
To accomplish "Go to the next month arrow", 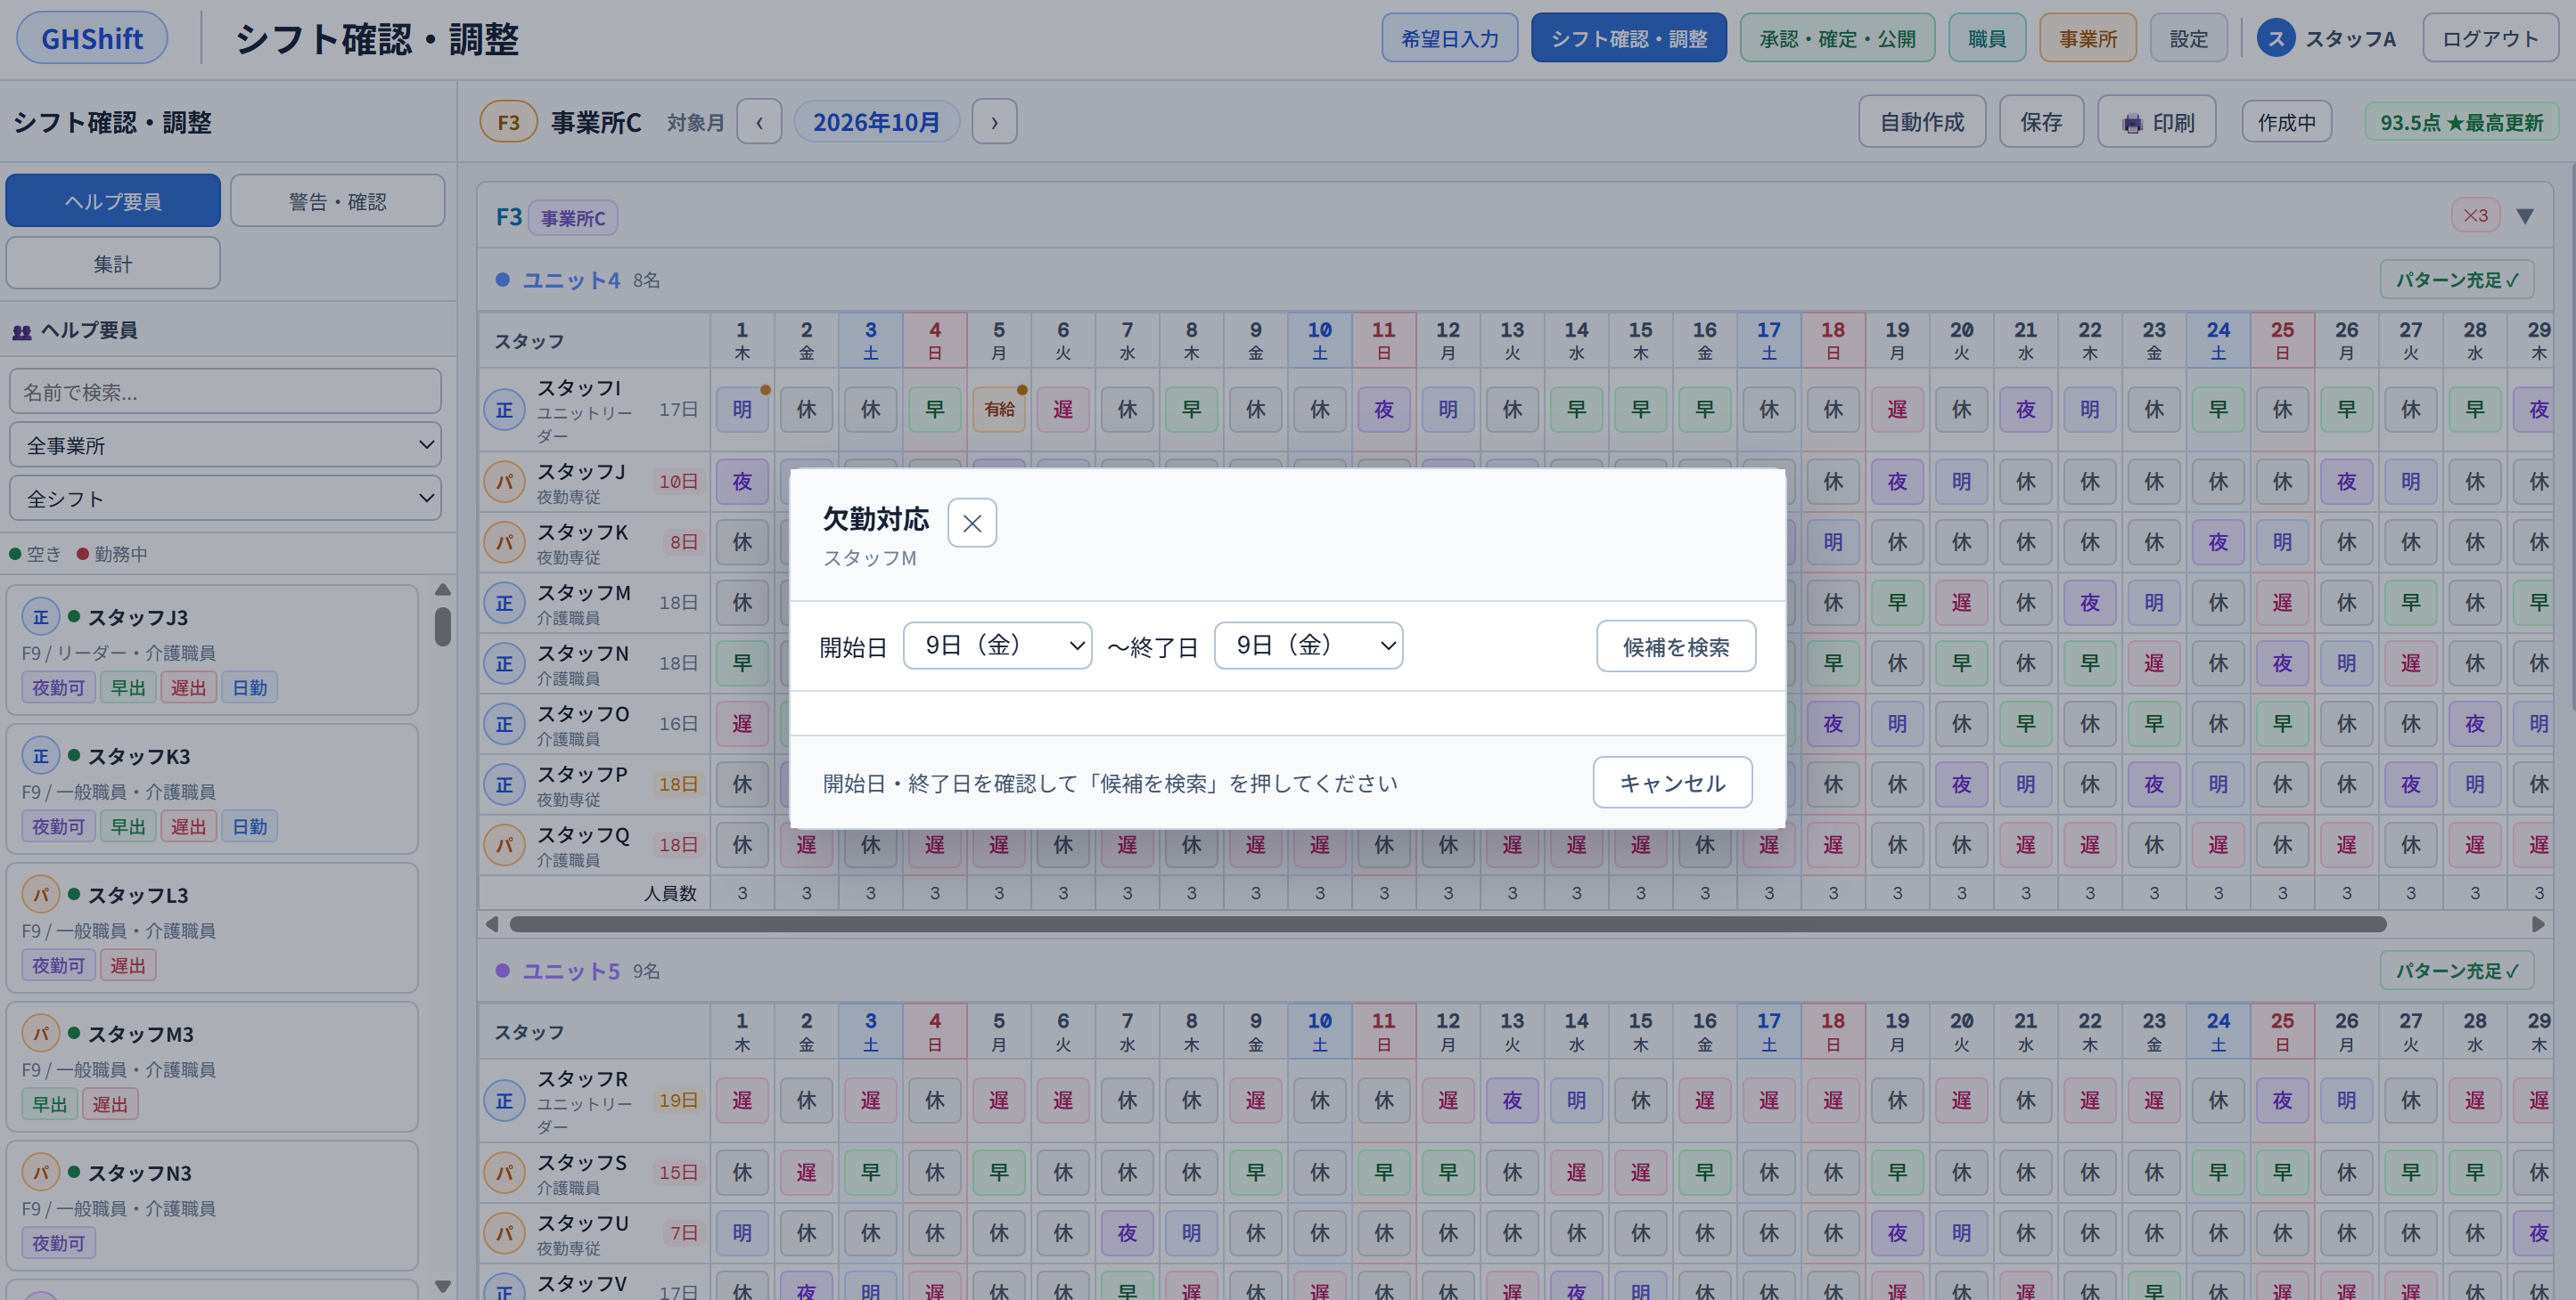I will coord(994,122).
